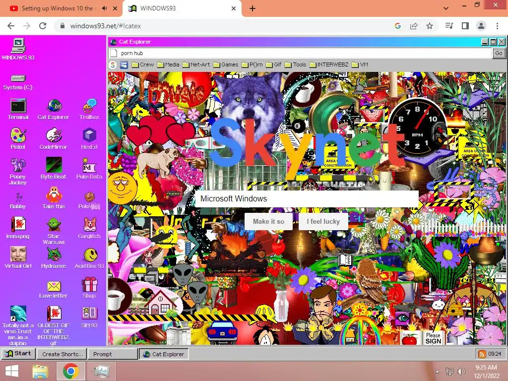Click the Skynet S bookmark icon
508x381 pixels.
[x=113, y=65]
